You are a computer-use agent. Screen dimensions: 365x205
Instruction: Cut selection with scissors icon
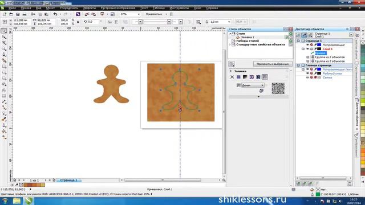point(33,14)
